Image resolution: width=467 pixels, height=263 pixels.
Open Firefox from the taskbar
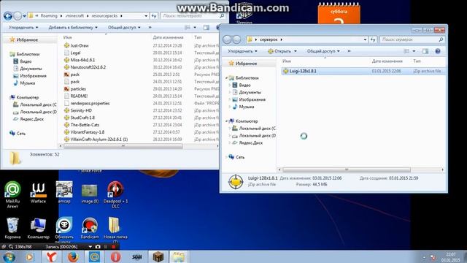click(73, 256)
